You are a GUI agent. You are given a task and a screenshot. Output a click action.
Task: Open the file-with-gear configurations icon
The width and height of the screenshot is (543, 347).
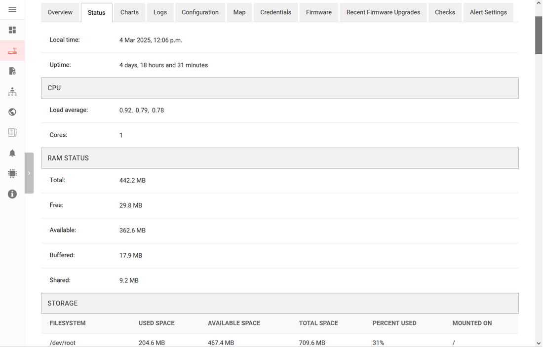click(12, 71)
